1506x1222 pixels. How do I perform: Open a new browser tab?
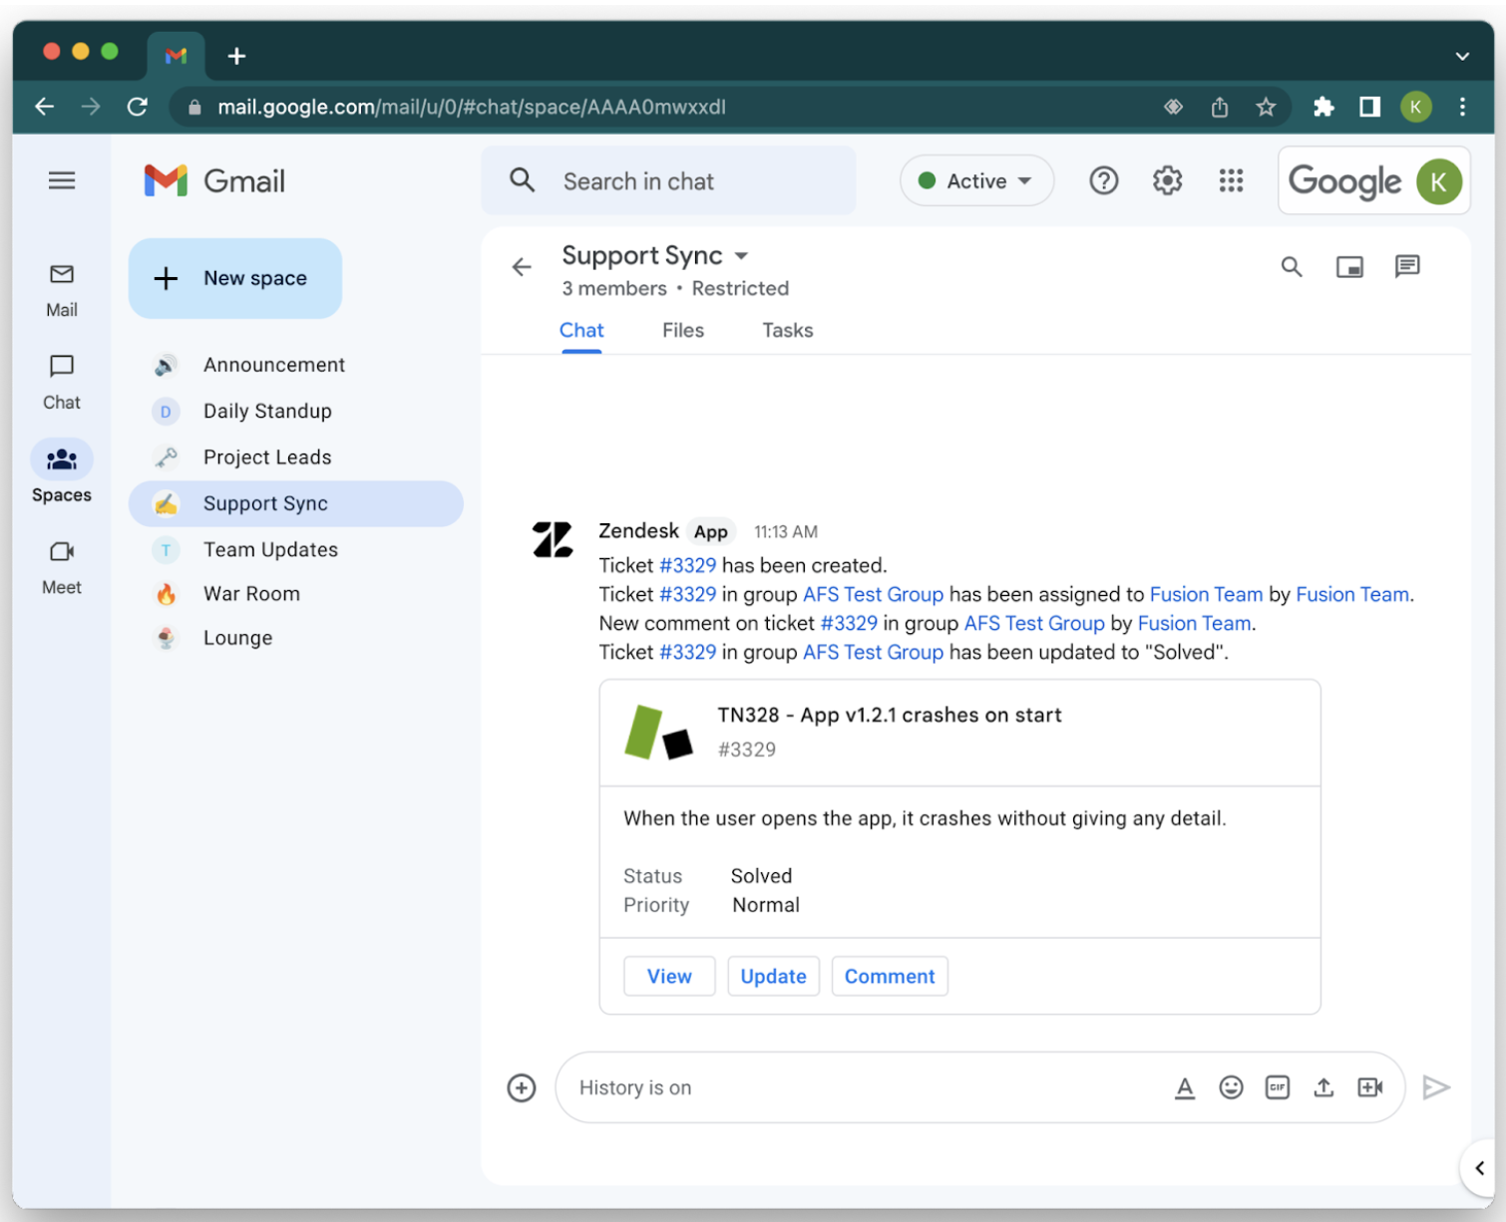point(236,56)
